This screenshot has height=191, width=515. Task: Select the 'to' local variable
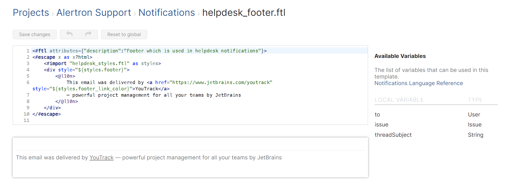pyautogui.click(x=377, y=115)
